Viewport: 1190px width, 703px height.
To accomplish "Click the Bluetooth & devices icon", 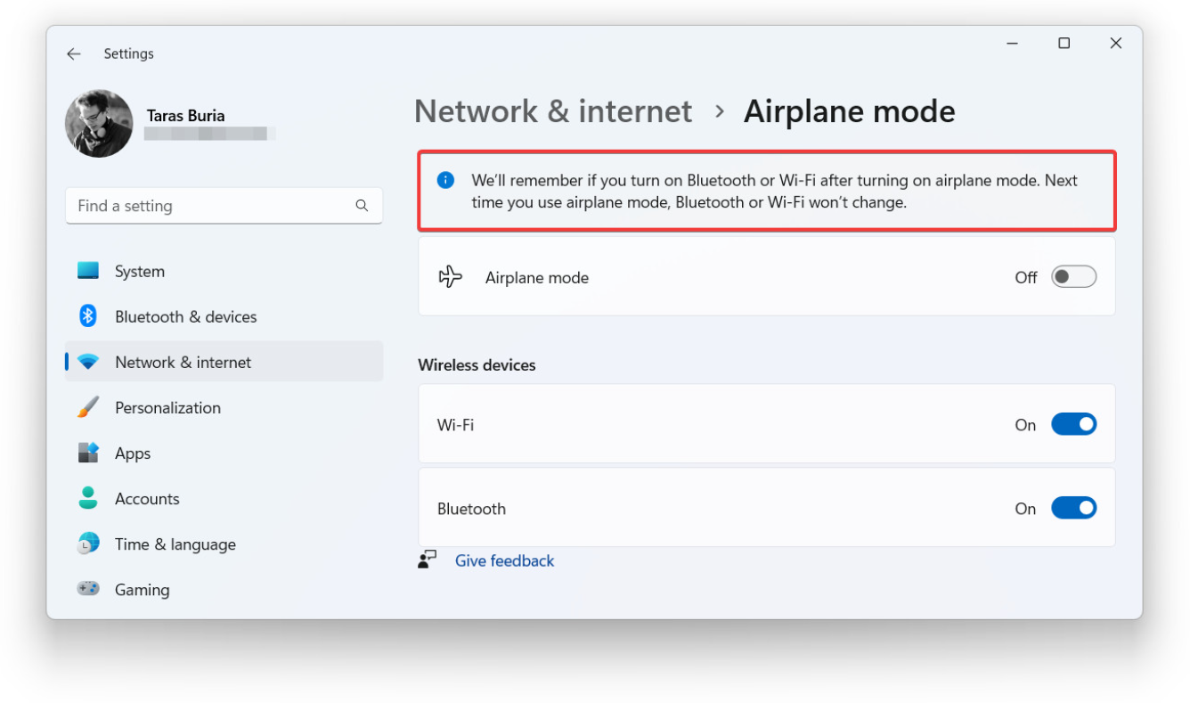I will pos(88,316).
